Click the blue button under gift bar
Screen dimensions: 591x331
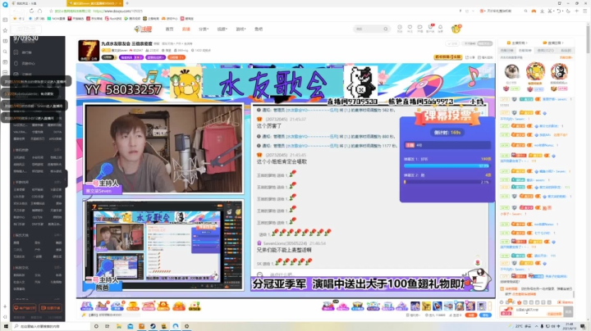485,315
